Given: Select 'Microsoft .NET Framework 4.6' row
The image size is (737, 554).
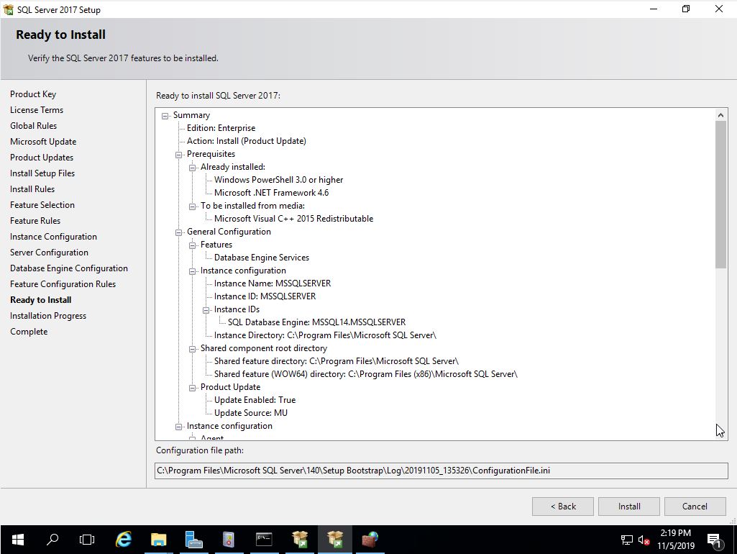Looking at the screenshot, I should pyautogui.click(x=271, y=192).
